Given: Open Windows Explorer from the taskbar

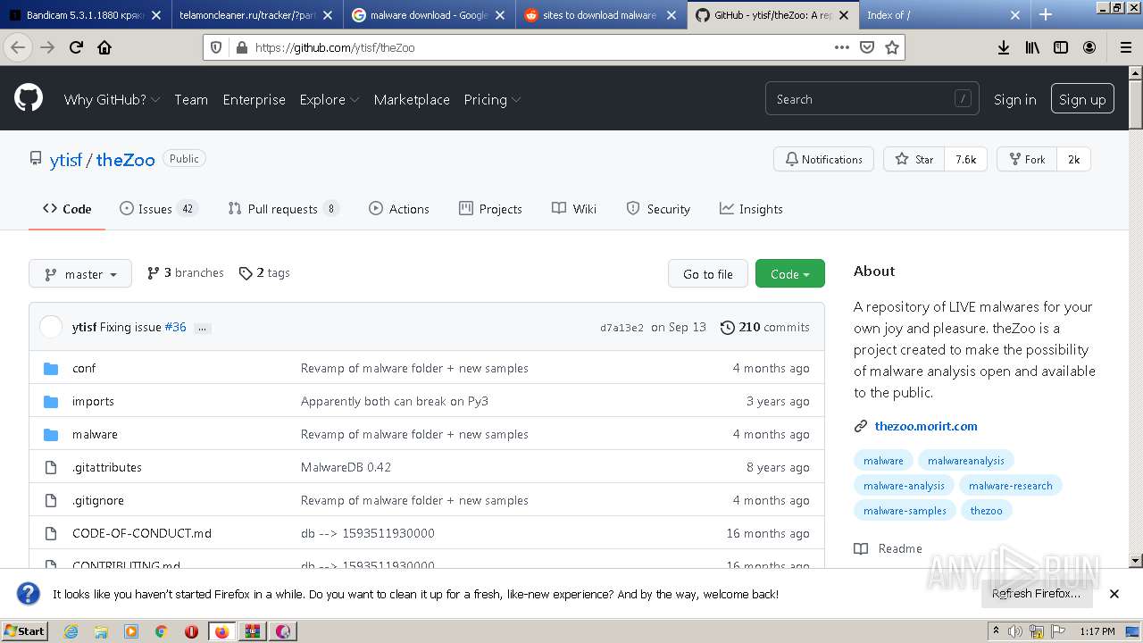Looking at the screenshot, I should [x=101, y=631].
